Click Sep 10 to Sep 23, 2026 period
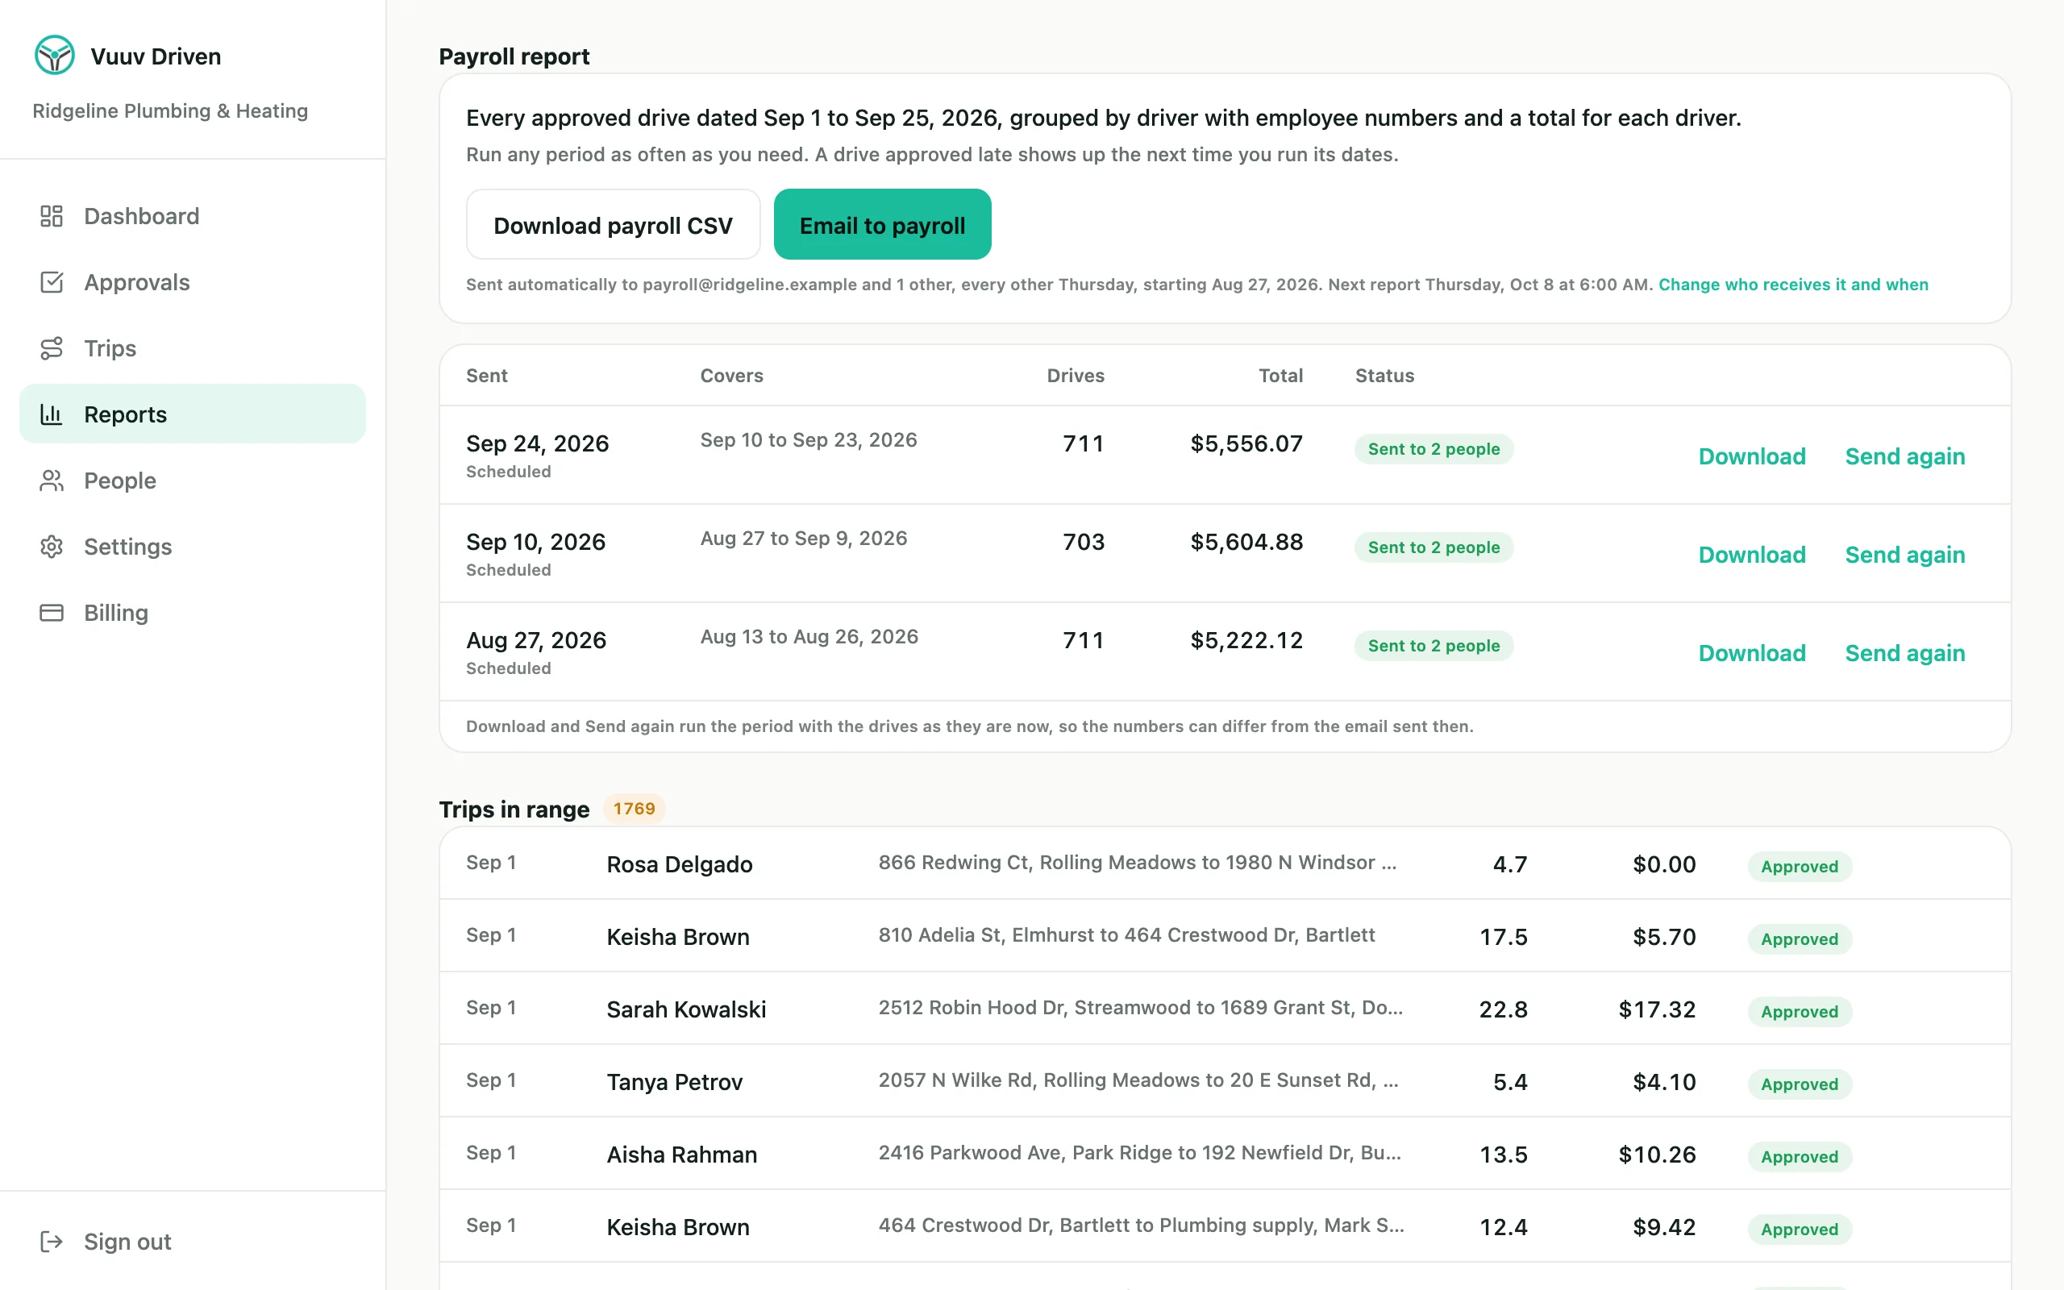The image size is (2064, 1290). pyautogui.click(x=808, y=440)
